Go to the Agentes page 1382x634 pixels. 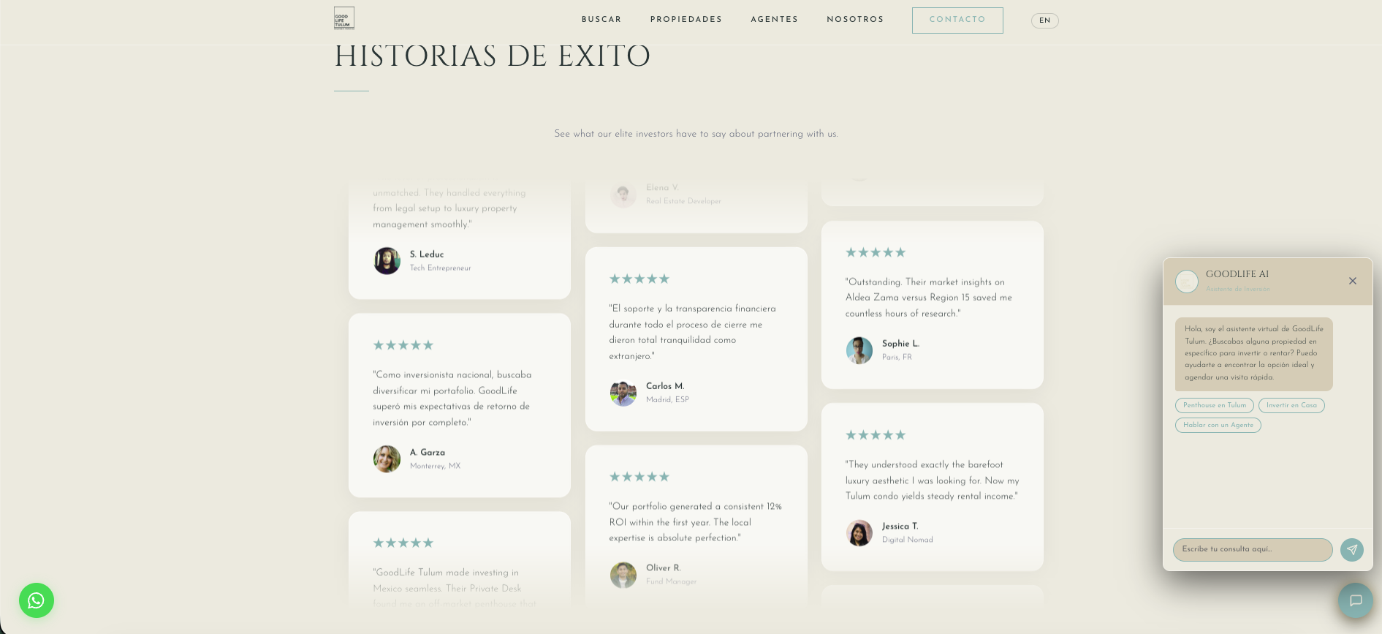tap(774, 20)
